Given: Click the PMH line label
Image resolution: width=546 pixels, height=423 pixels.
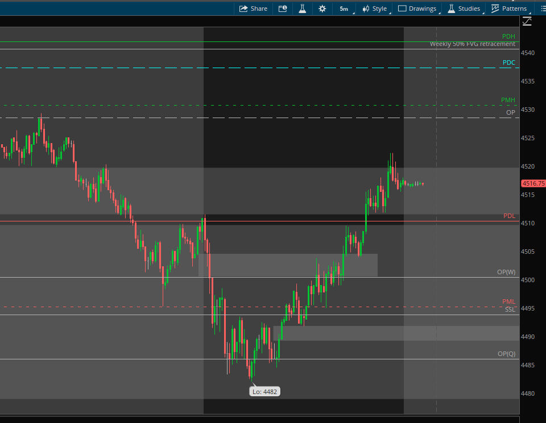Looking at the screenshot, I should pos(508,100).
